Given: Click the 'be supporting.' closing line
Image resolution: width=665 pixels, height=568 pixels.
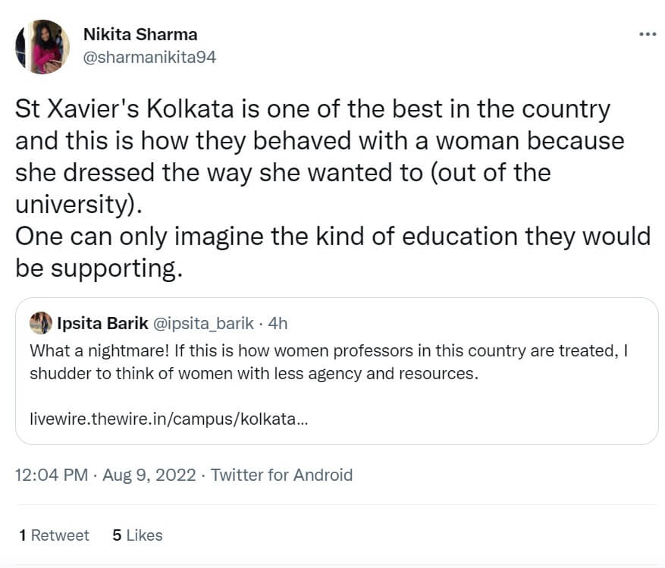Looking at the screenshot, I should pos(99,268).
